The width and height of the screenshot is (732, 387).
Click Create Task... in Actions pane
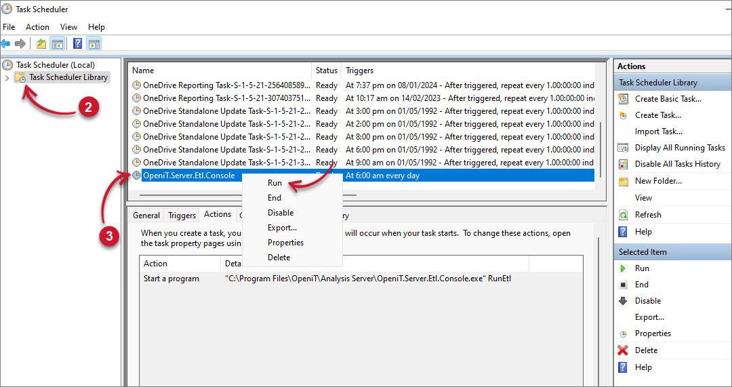[657, 115]
